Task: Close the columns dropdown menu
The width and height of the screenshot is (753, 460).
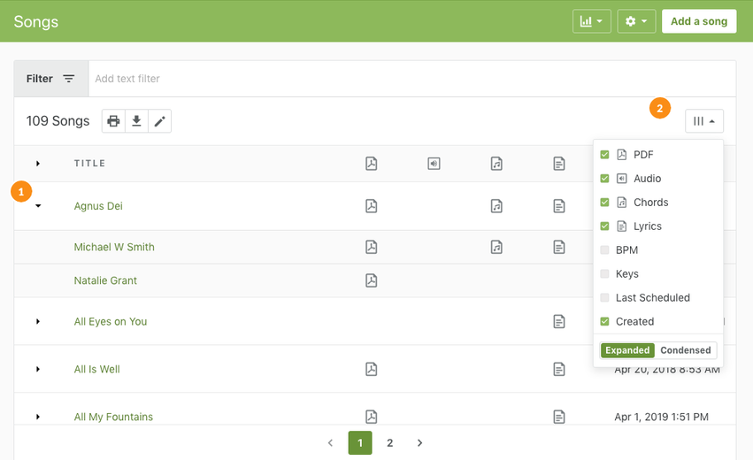Action: click(x=704, y=121)
